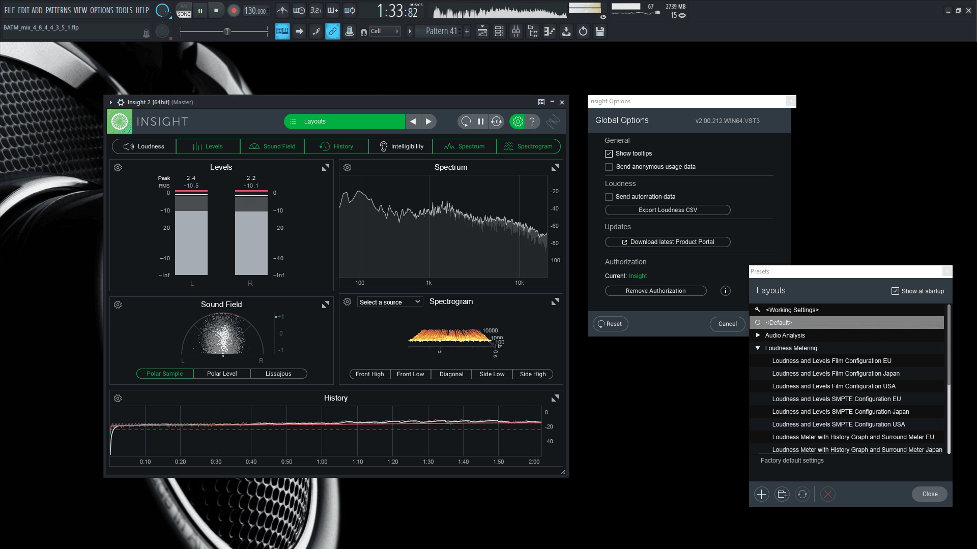Toggle the Intelligibility module tab
The image size is (977, 549).
400,146
